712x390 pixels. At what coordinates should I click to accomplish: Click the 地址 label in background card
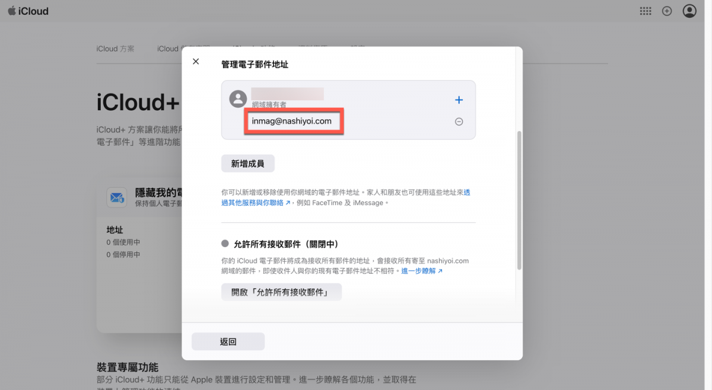coord(115,230)
